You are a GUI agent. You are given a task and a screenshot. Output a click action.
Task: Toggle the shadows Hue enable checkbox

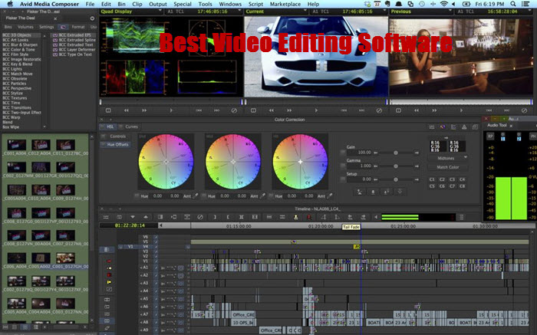click(x=137, y=196)
